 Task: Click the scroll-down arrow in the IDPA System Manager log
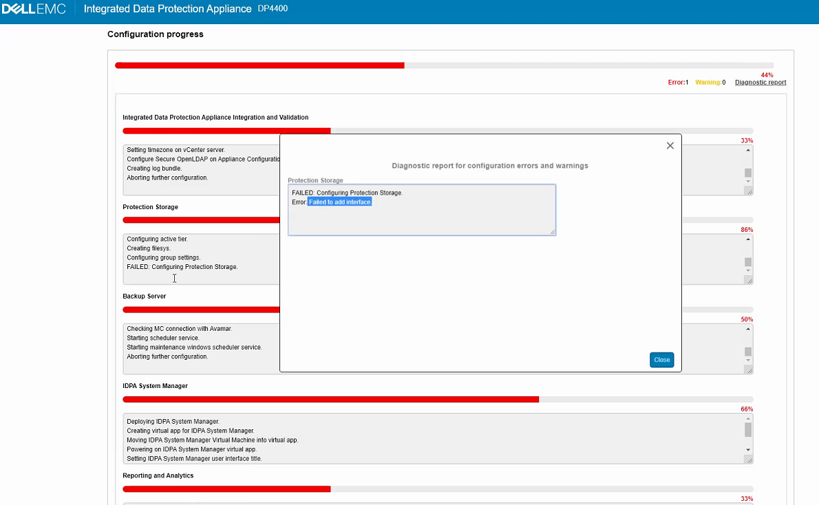coord(748,449)
